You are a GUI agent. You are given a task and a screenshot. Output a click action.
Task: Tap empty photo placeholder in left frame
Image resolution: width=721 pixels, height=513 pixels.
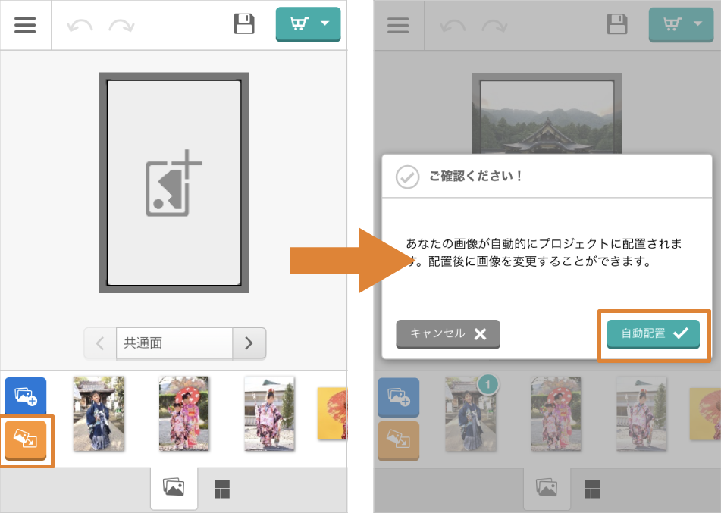[x=174, y=183]
